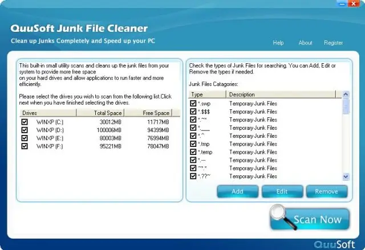Toggle the *.___ junk type checkbox
Viewport: 365px width, 250px height.
pos(193,128)
